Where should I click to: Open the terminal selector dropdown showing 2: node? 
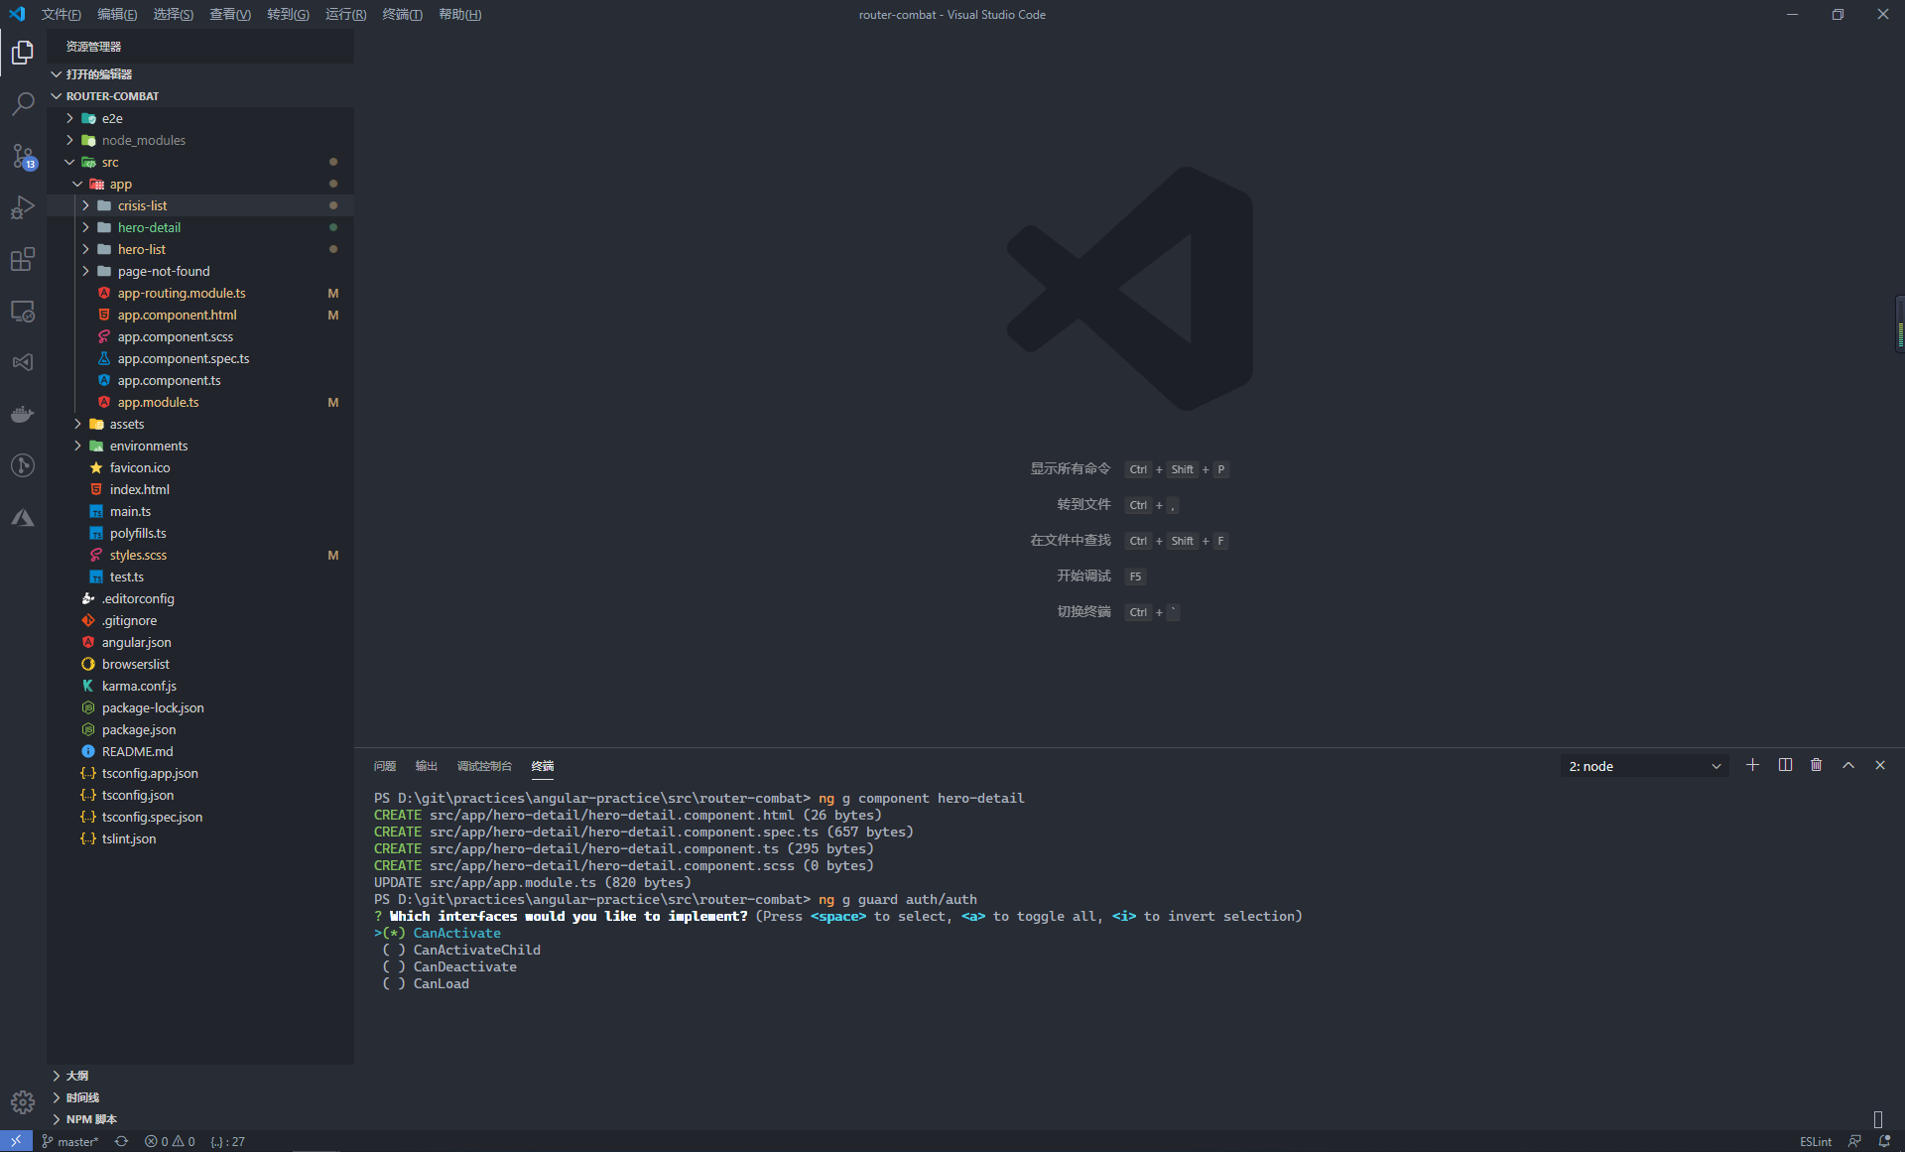coord(1644,766)
